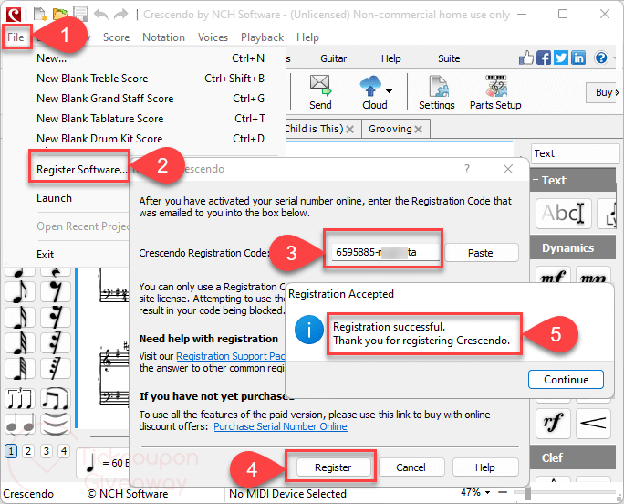Click the new file icon in title bar
624x504 pixels.
(40, 14)
